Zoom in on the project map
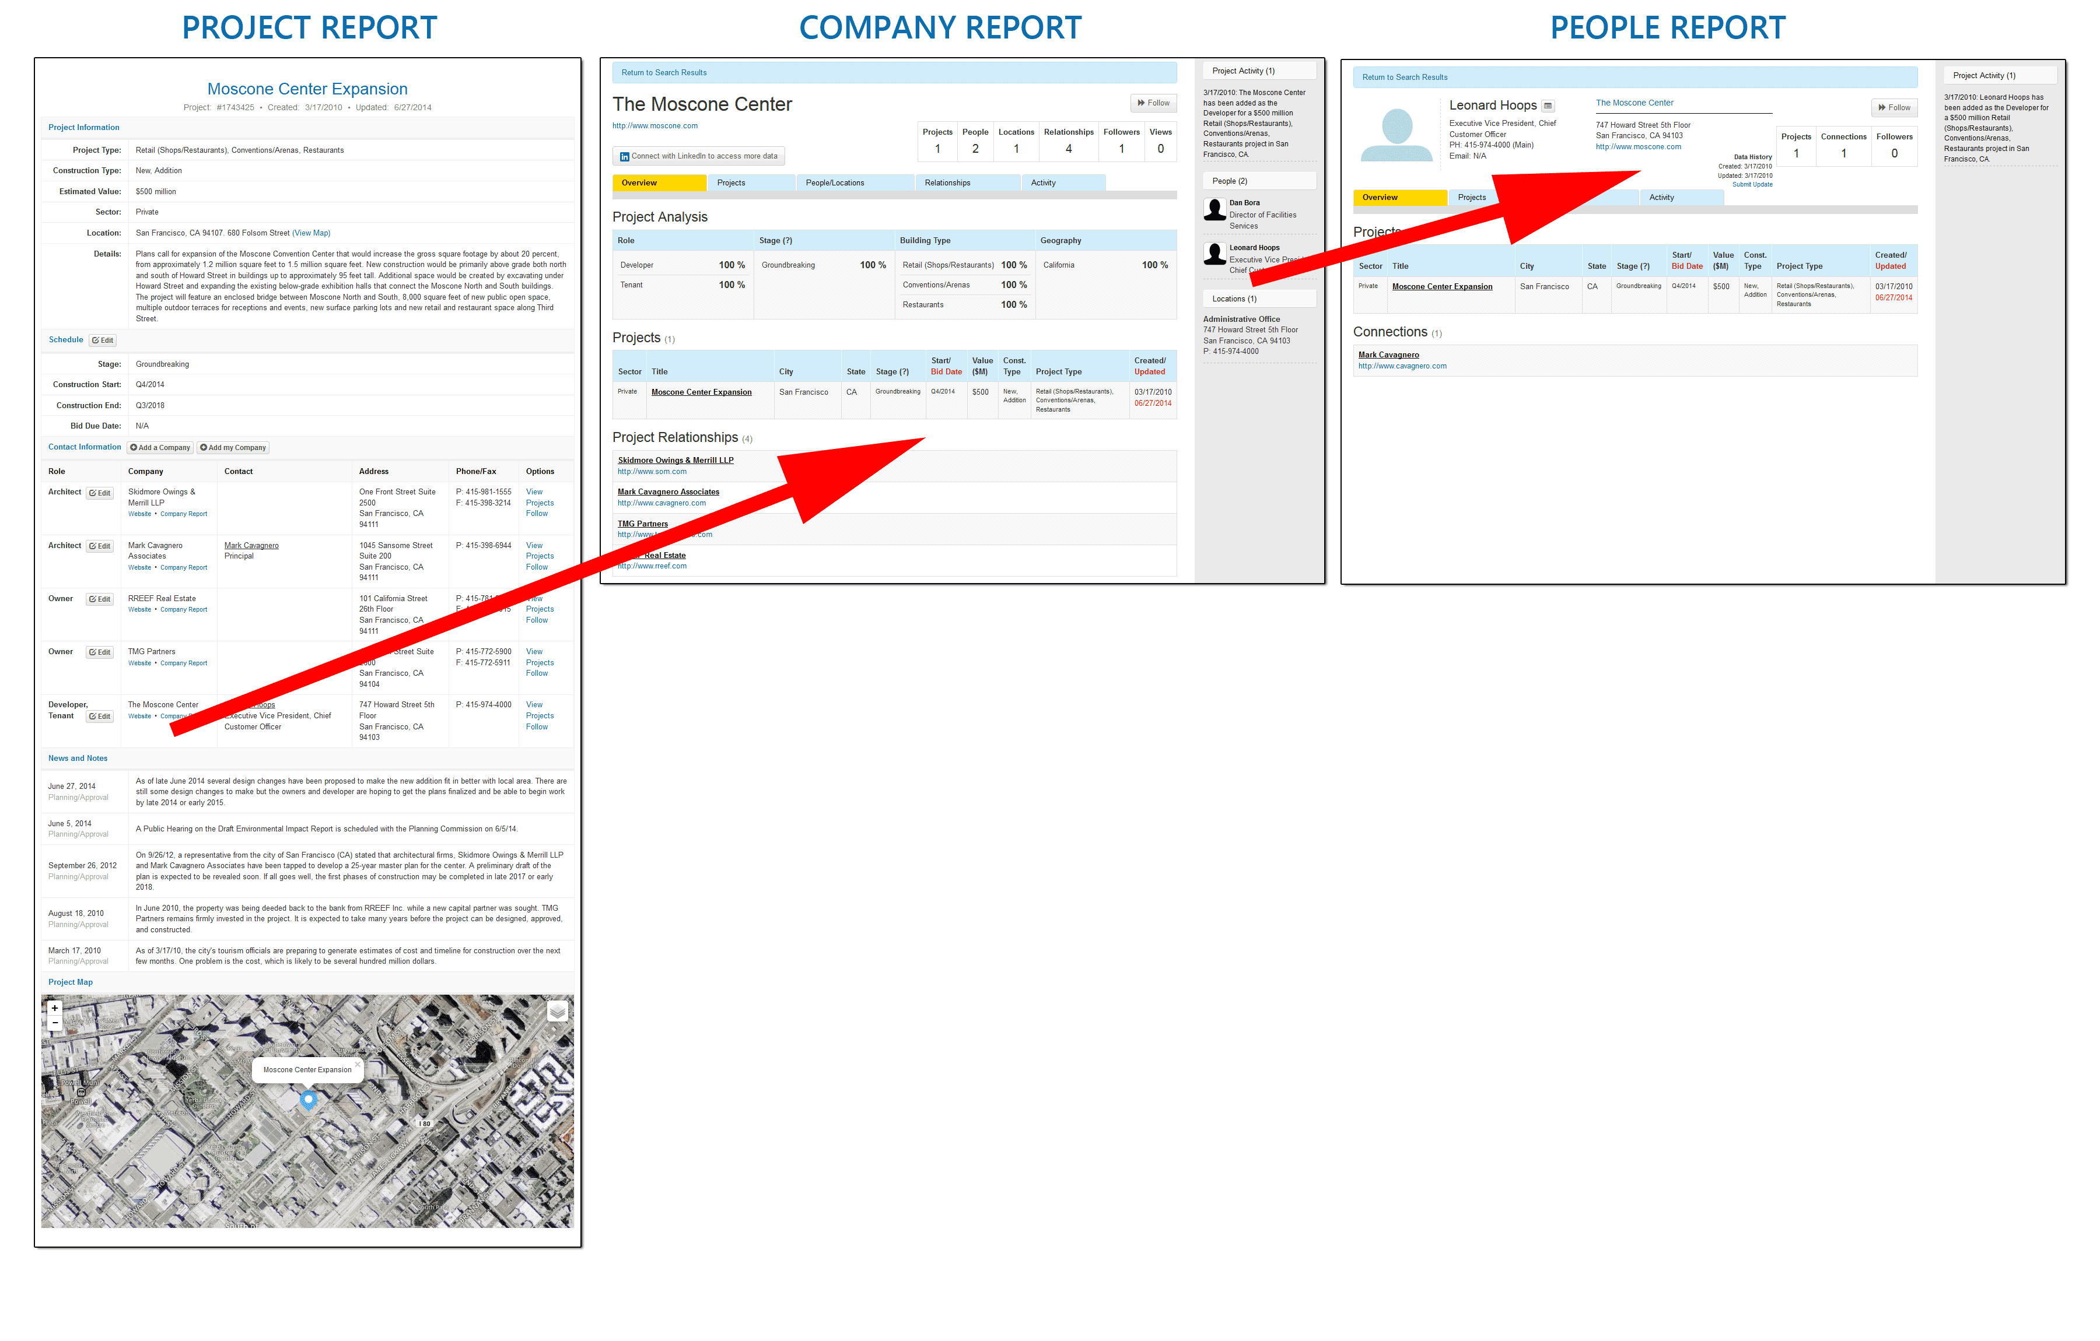Viewport: 2100px width, 1341px height. pyautogui.click(x=54, y=1008)
